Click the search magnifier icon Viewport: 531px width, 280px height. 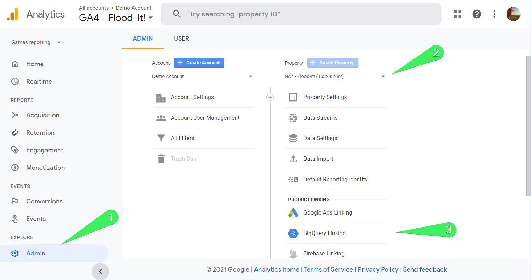click(x=177, y=14)
